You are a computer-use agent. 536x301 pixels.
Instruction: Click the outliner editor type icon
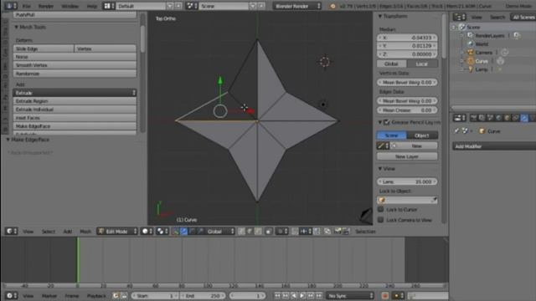(459, 17)
